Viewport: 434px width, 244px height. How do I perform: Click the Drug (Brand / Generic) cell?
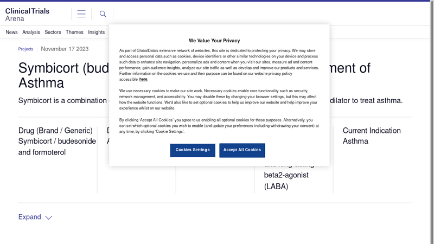[57, 142]
